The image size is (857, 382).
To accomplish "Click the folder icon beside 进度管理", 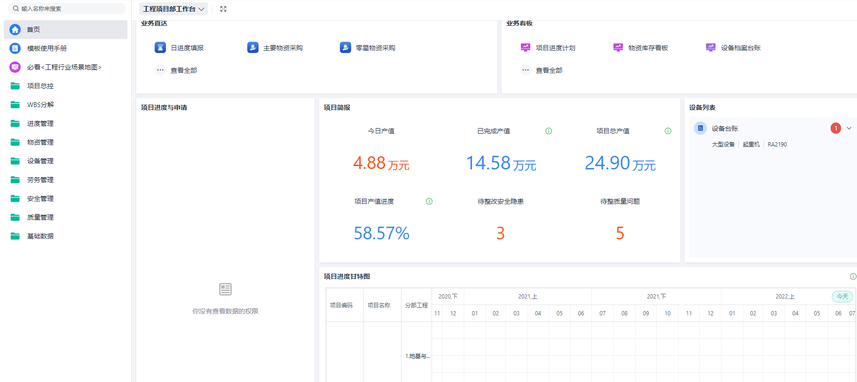I will [15, 123].
